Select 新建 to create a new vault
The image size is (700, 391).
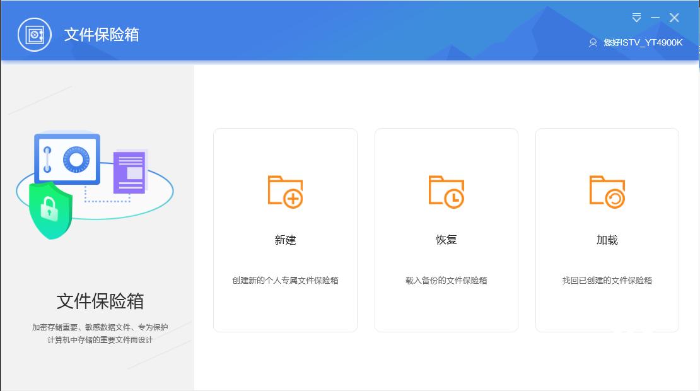coord(285,240)
